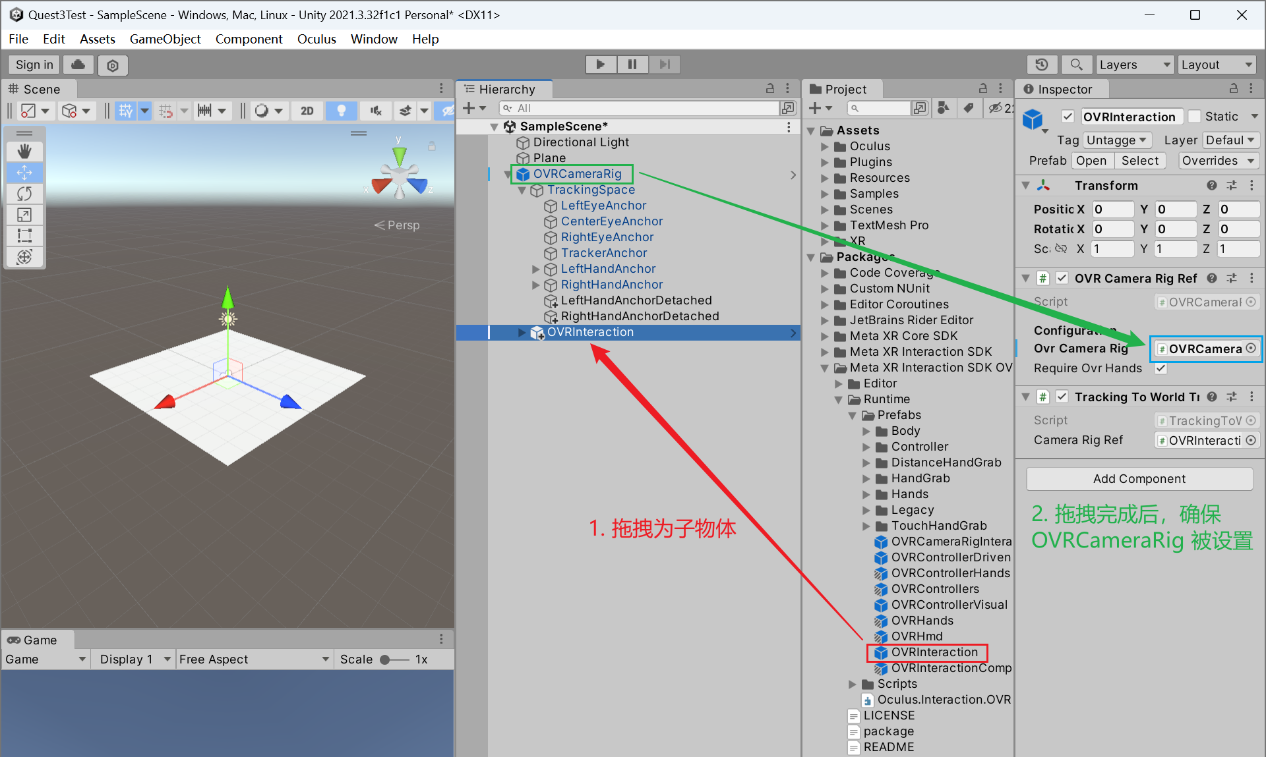Click the prefab Open button
Image resolution: width=1266 pixels, height=757 pixels.
(1091, 161)
